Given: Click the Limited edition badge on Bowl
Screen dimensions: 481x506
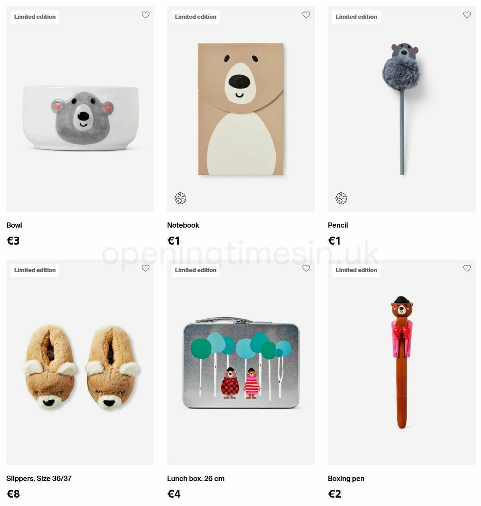Looking at the screenshot, I should pyautogui.click(x=35, y=17).
